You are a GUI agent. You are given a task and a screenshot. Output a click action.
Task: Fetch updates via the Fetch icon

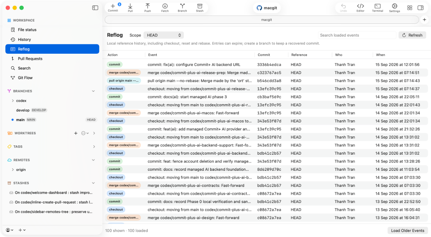pos(165,8)
